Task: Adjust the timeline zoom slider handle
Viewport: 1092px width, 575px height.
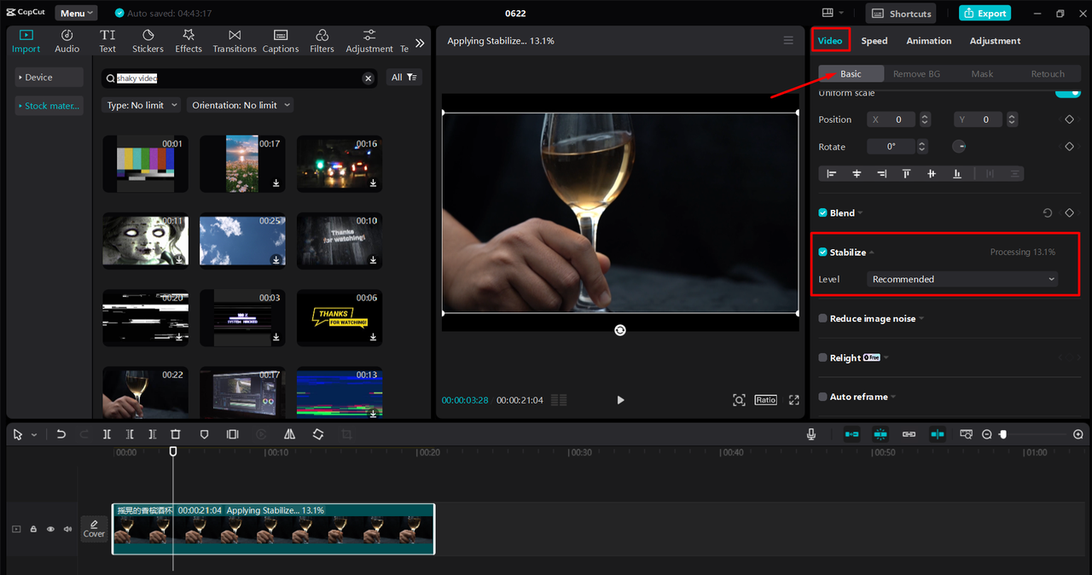Action: pos(1003,434)
